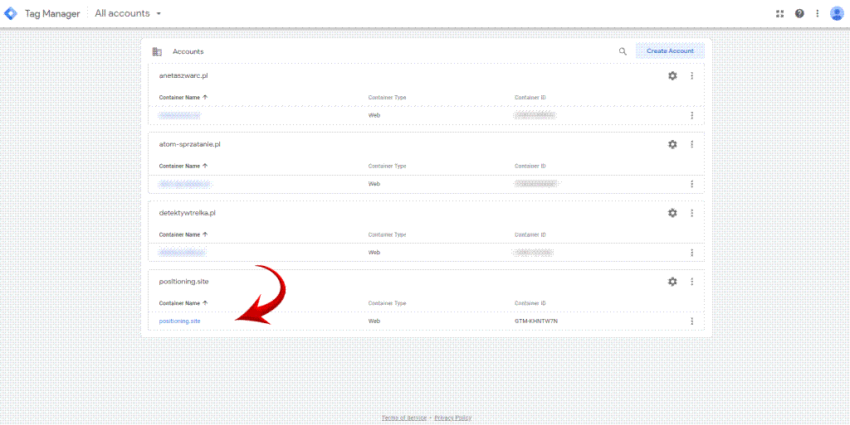Open the help question mark icon
Screen dimensions: 850x425
(x=799, y=13)
